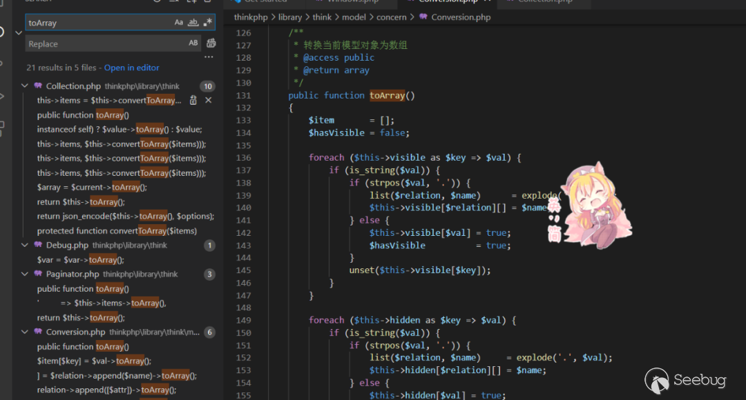Screen dimensions: 746x400
Task: Collapse the Collection.php results group
Action: click(25, 86)
